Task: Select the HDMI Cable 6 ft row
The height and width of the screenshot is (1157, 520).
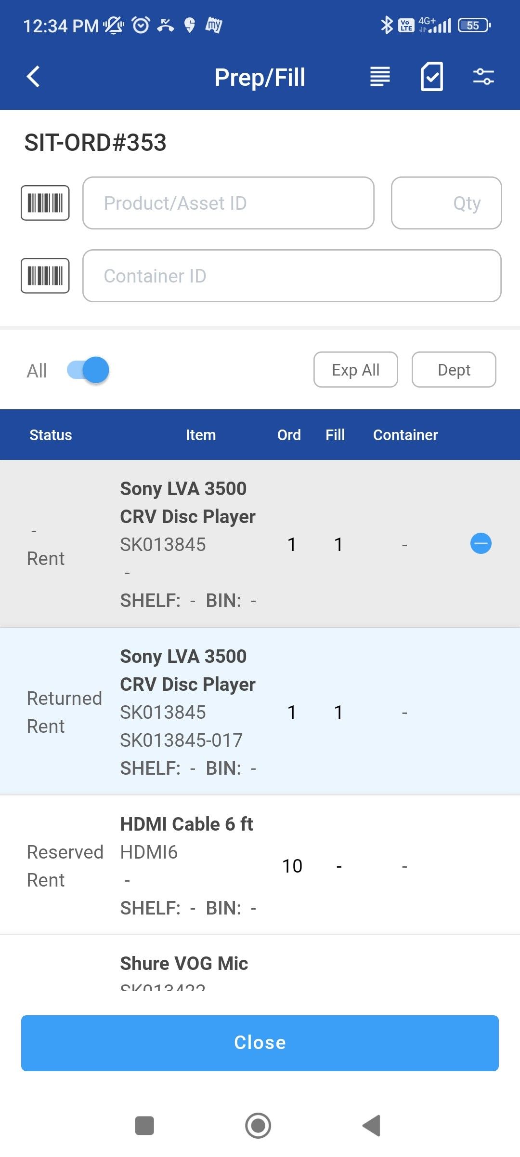Action: (260, 865)
